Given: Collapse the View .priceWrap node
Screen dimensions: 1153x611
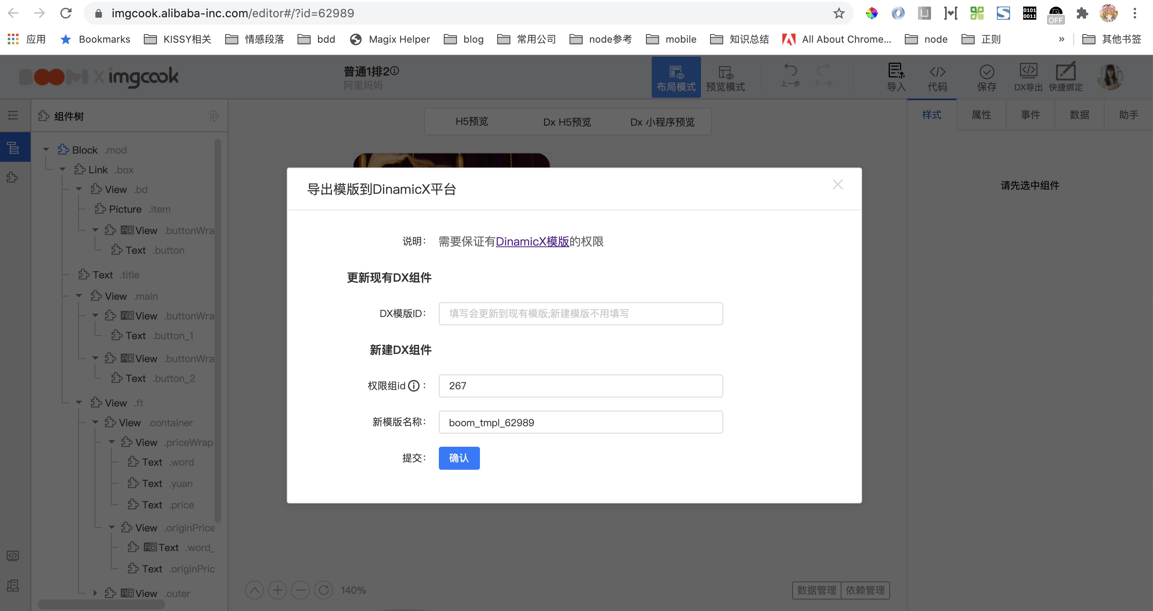Looking at the screenshot, I should (111, 442).
